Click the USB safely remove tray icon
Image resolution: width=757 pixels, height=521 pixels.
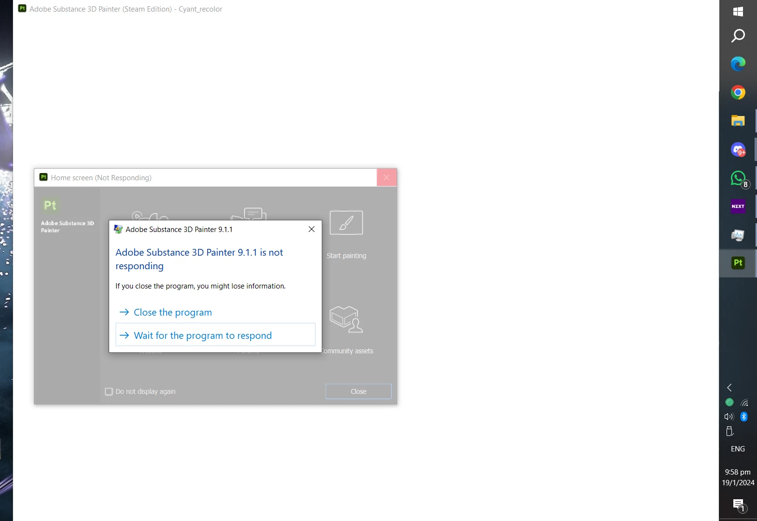coord(729,431)
